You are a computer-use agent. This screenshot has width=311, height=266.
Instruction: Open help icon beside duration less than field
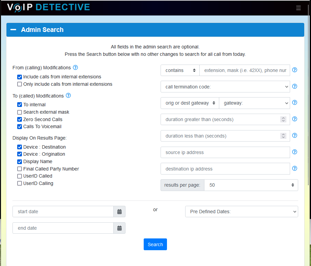(x=294, y=136)
